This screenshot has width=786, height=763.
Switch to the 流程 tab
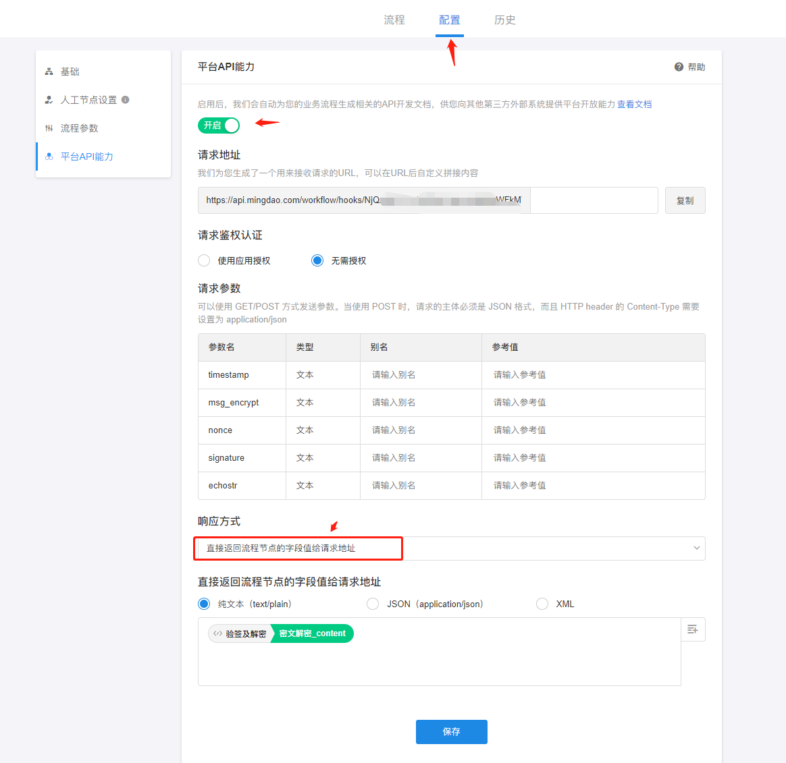pyautogui.click(x=394, y=20)
